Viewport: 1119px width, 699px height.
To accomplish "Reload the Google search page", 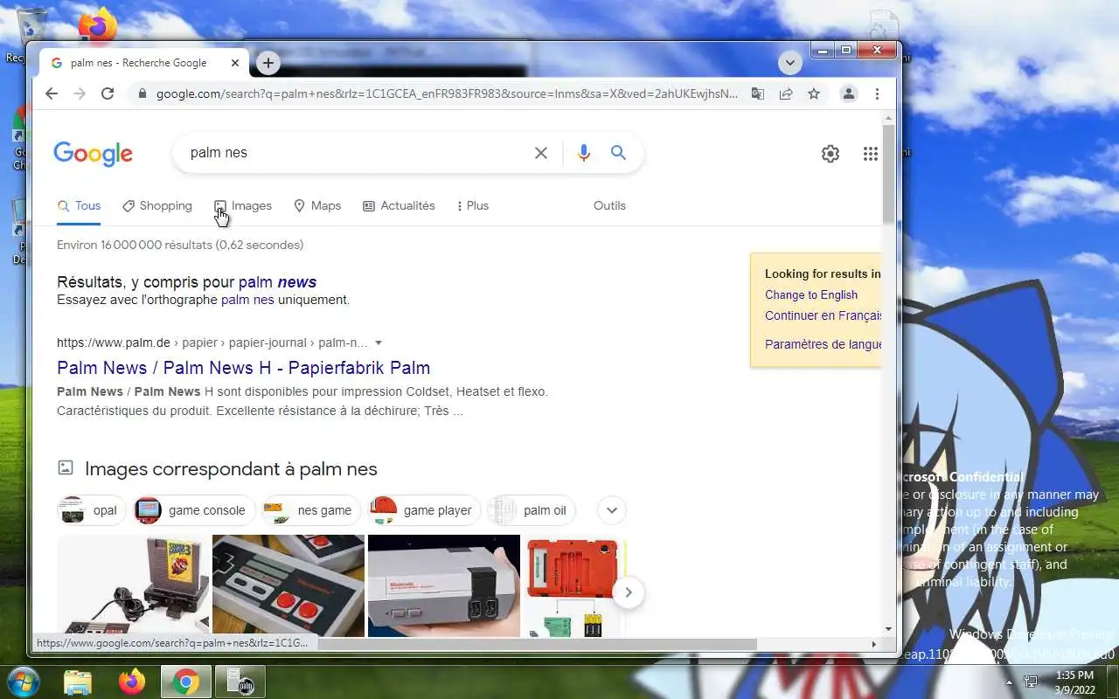I will [x=108, y=93].
